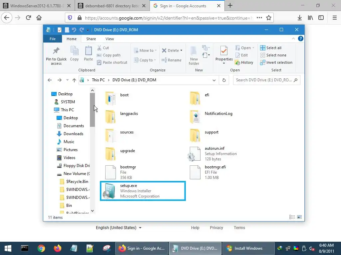
Task: Click the navigation pane scrollbar thumb
Action: point(92,110)
